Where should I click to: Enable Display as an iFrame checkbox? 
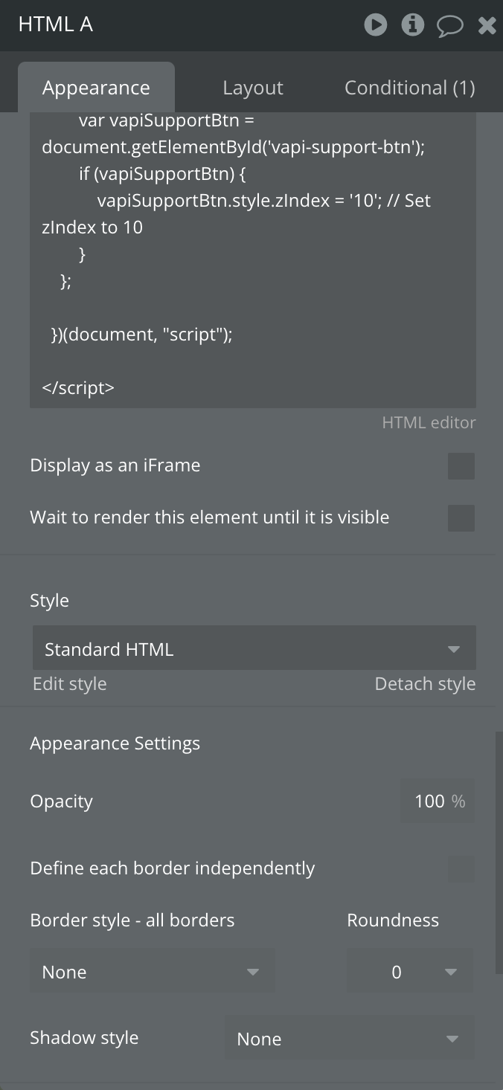point(461,466)
